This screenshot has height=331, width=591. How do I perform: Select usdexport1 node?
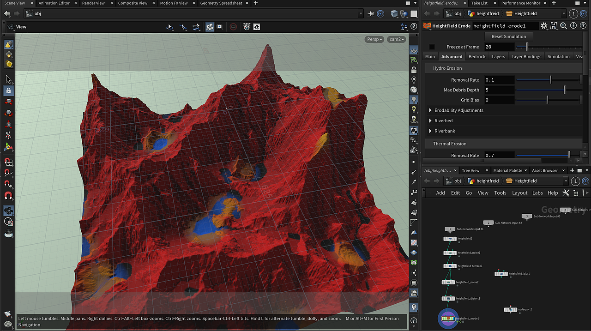pos(511,309)
